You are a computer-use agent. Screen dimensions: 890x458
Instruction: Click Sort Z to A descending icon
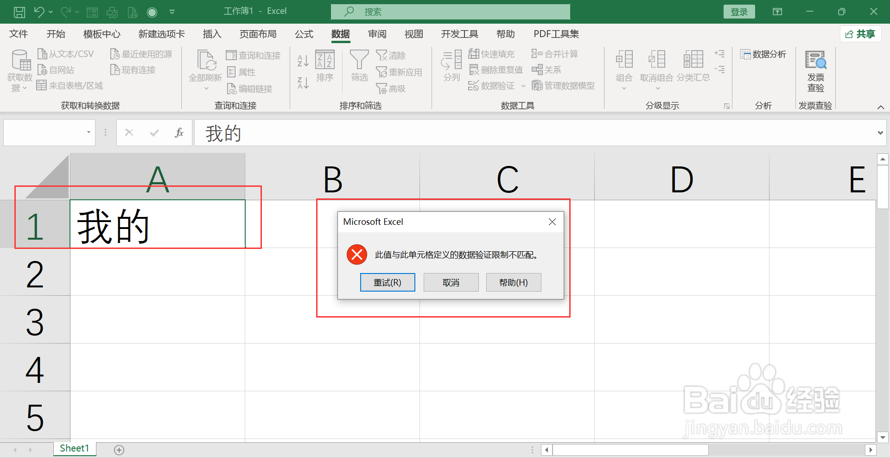click(x=303, y=83)
